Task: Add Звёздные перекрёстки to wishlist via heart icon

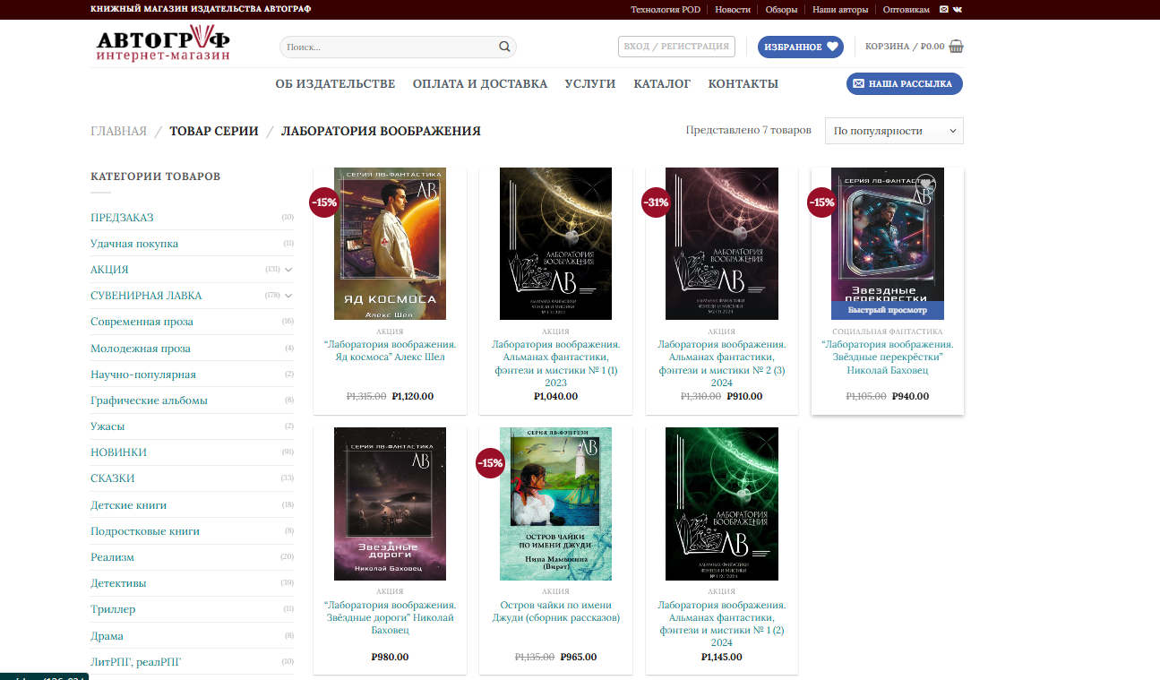Action: pos(925,185)
